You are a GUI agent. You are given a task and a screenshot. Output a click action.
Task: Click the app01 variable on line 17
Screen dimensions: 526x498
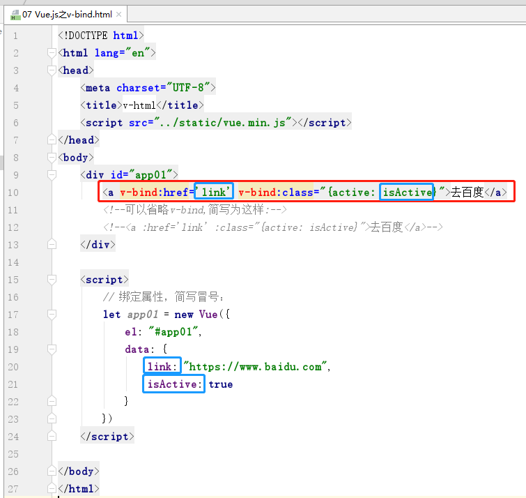tap(143, 315)
